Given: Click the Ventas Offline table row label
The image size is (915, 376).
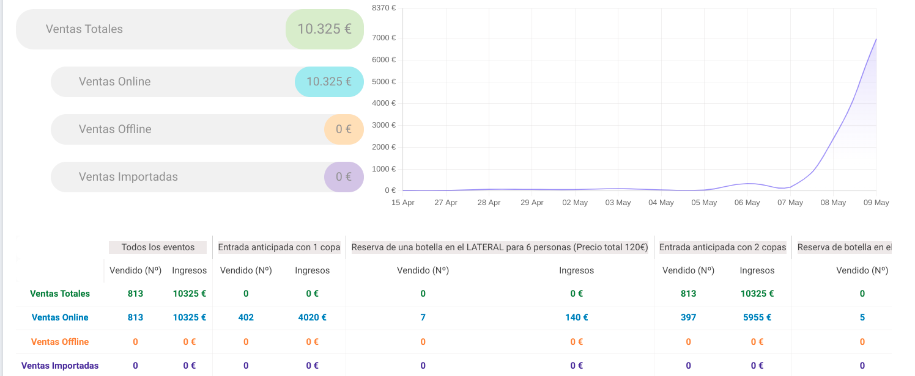Looking at the screenshot, I should [60, 342].
